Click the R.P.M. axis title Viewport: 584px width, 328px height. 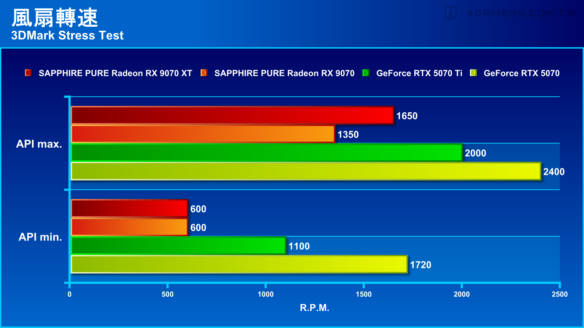pos(315,308)
